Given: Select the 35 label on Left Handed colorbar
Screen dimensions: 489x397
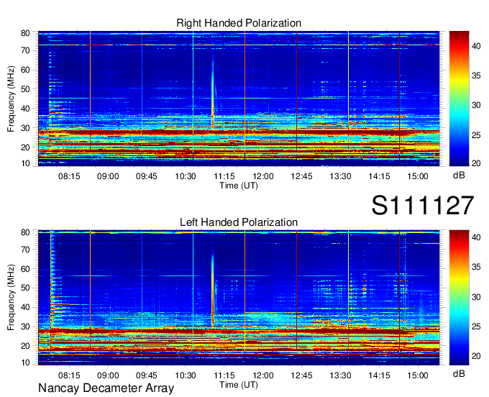Looking at the screenshot, I should coord(476,268).
